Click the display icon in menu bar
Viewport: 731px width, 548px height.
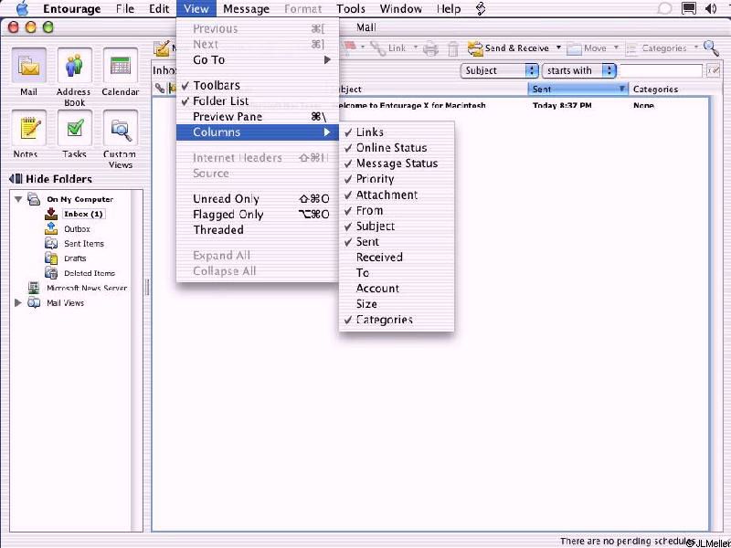(689, 8)
